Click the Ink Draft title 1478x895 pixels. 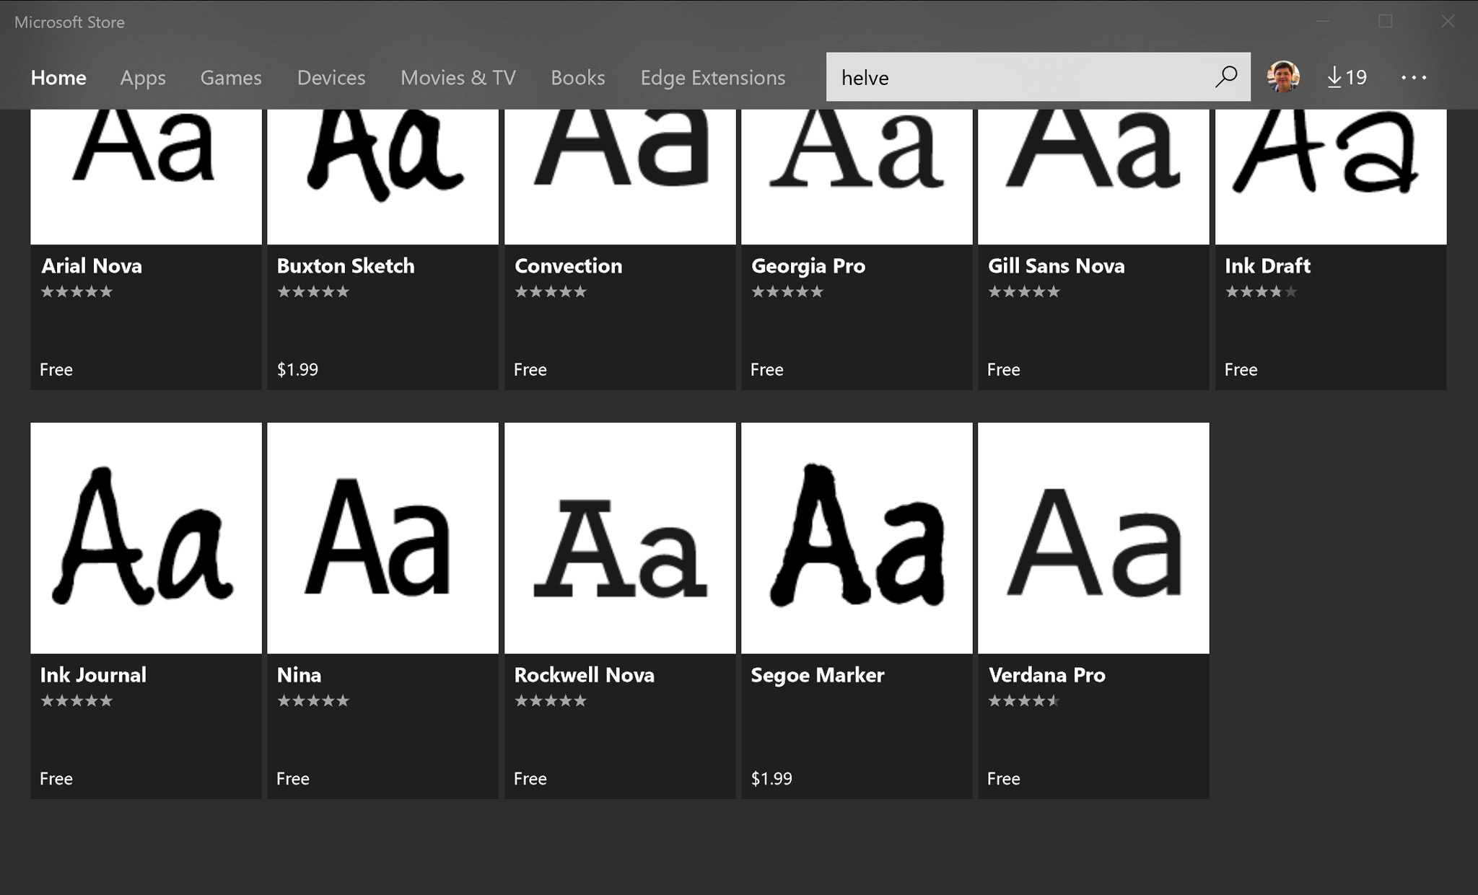pos(1267,266)
